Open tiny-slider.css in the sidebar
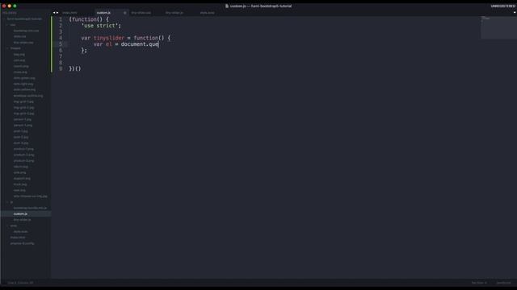 23,43
